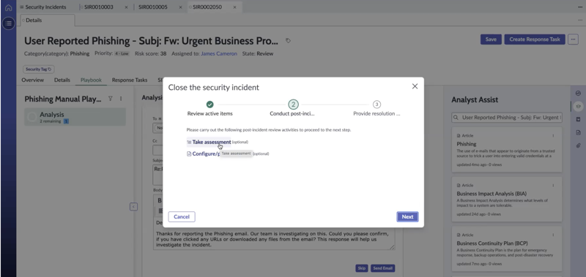Image resolution: width=586 pixels, height=277 pixels.
Task: Click the Analyst Assist search field
Action: (507, 118)
